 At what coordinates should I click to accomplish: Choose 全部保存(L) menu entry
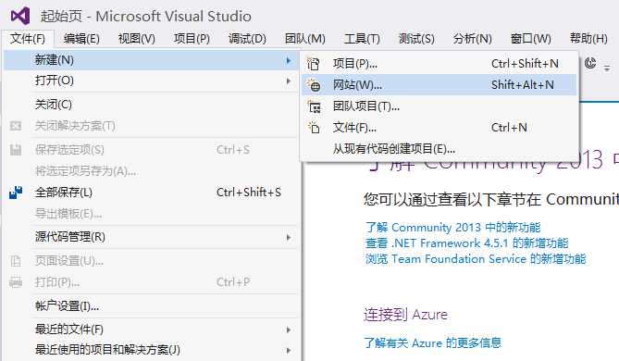coord(151,193)
